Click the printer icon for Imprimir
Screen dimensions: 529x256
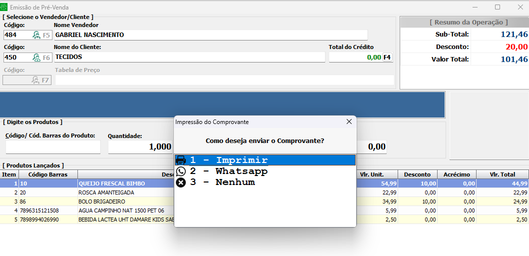pos(181,160)
